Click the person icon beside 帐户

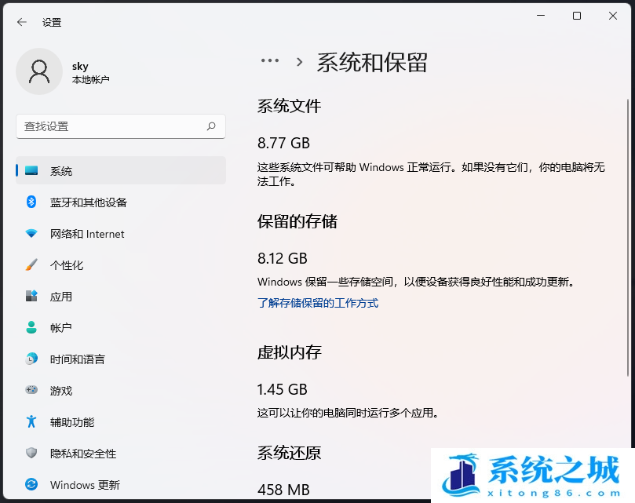(31, 328)
